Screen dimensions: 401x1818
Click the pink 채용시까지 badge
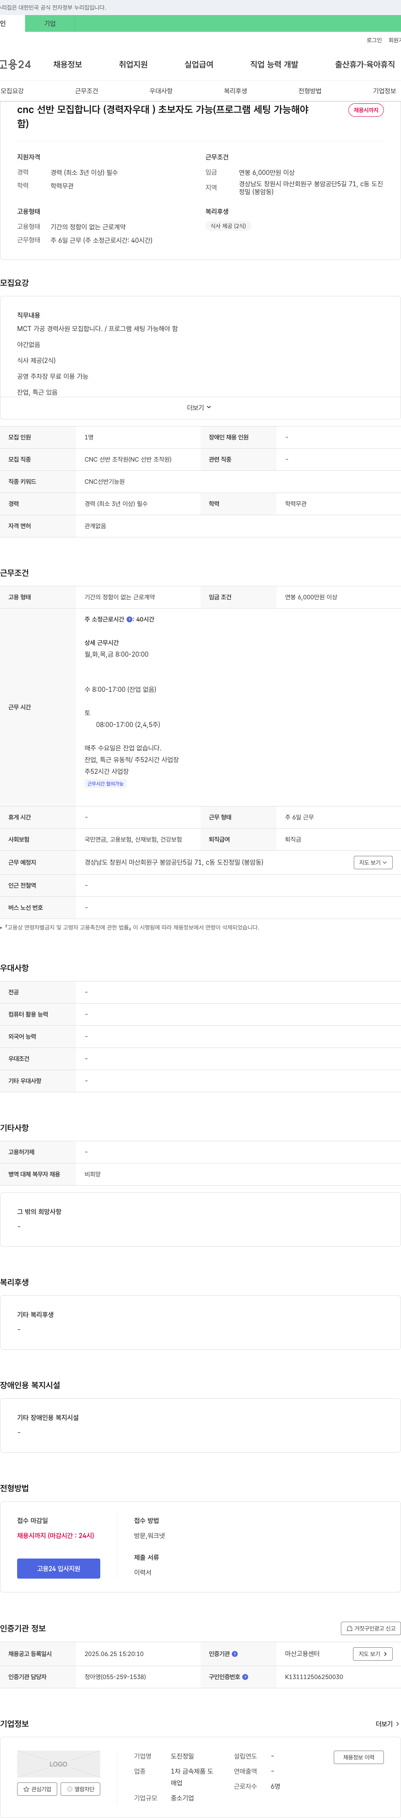click(x=366, y=110)
